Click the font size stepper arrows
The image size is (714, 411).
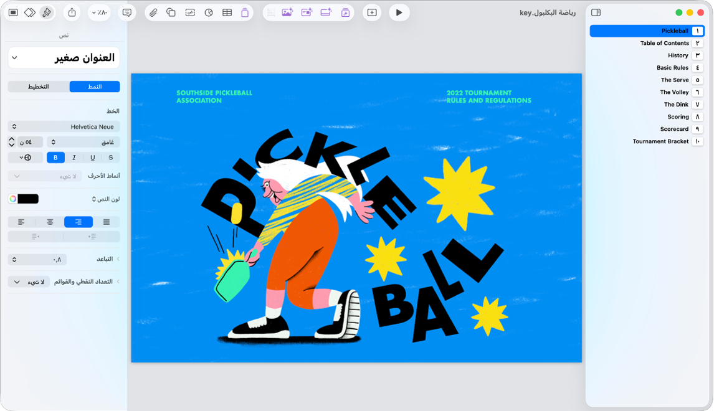point(12,142)
